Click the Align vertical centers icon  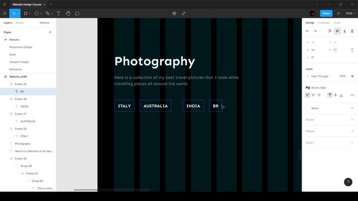coord(337,31)
